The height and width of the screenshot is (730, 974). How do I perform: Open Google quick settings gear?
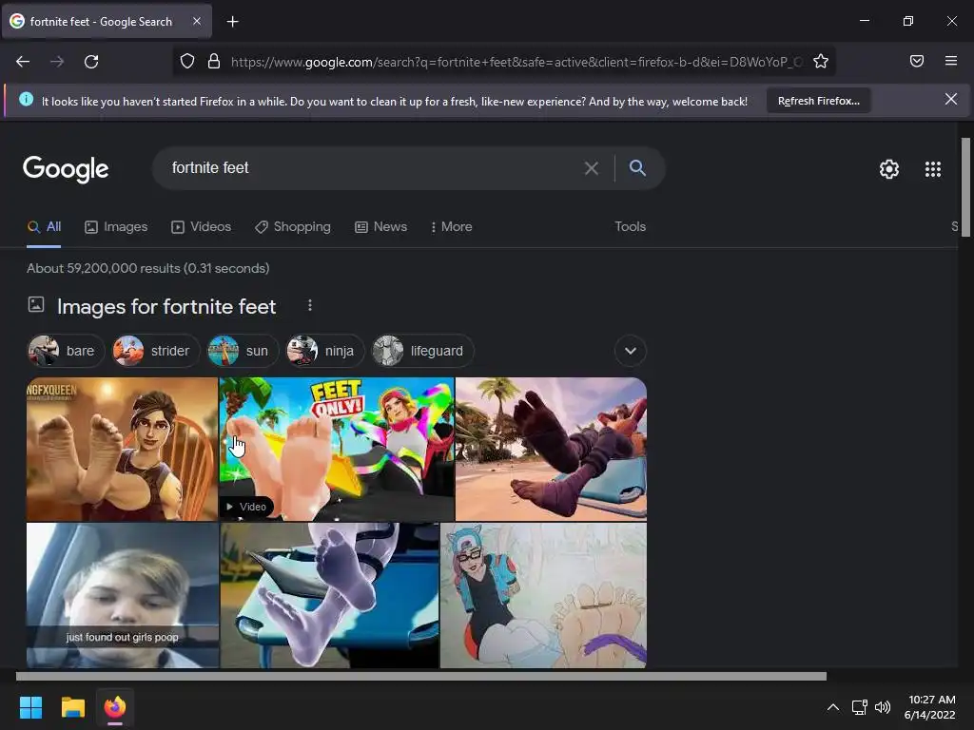point(889,169)
